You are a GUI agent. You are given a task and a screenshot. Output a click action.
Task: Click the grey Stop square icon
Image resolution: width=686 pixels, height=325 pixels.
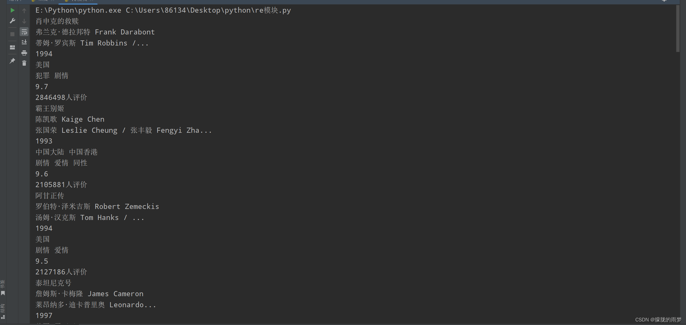click(x=12, y=34)
